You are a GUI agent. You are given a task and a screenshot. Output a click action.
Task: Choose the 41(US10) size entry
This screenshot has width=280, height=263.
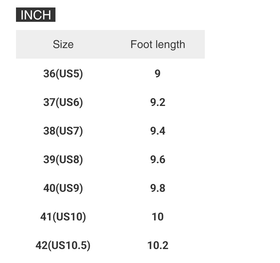coord(63,217)
